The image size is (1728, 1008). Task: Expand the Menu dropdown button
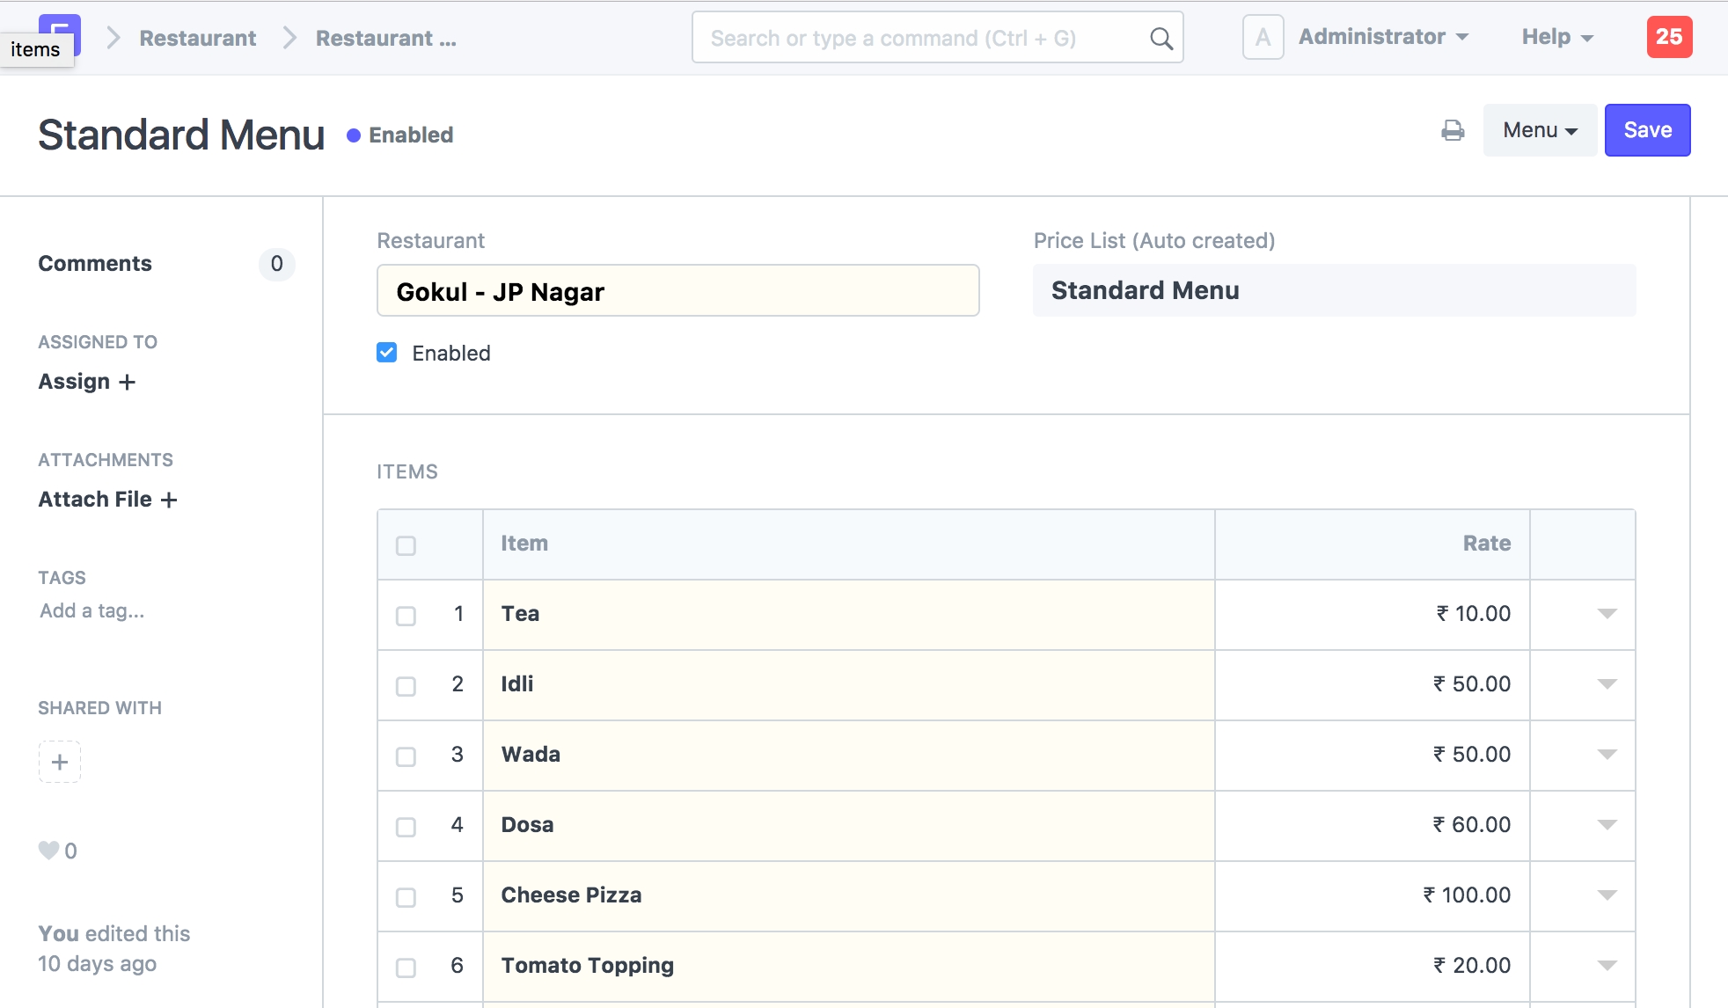tap(1539, 130)
